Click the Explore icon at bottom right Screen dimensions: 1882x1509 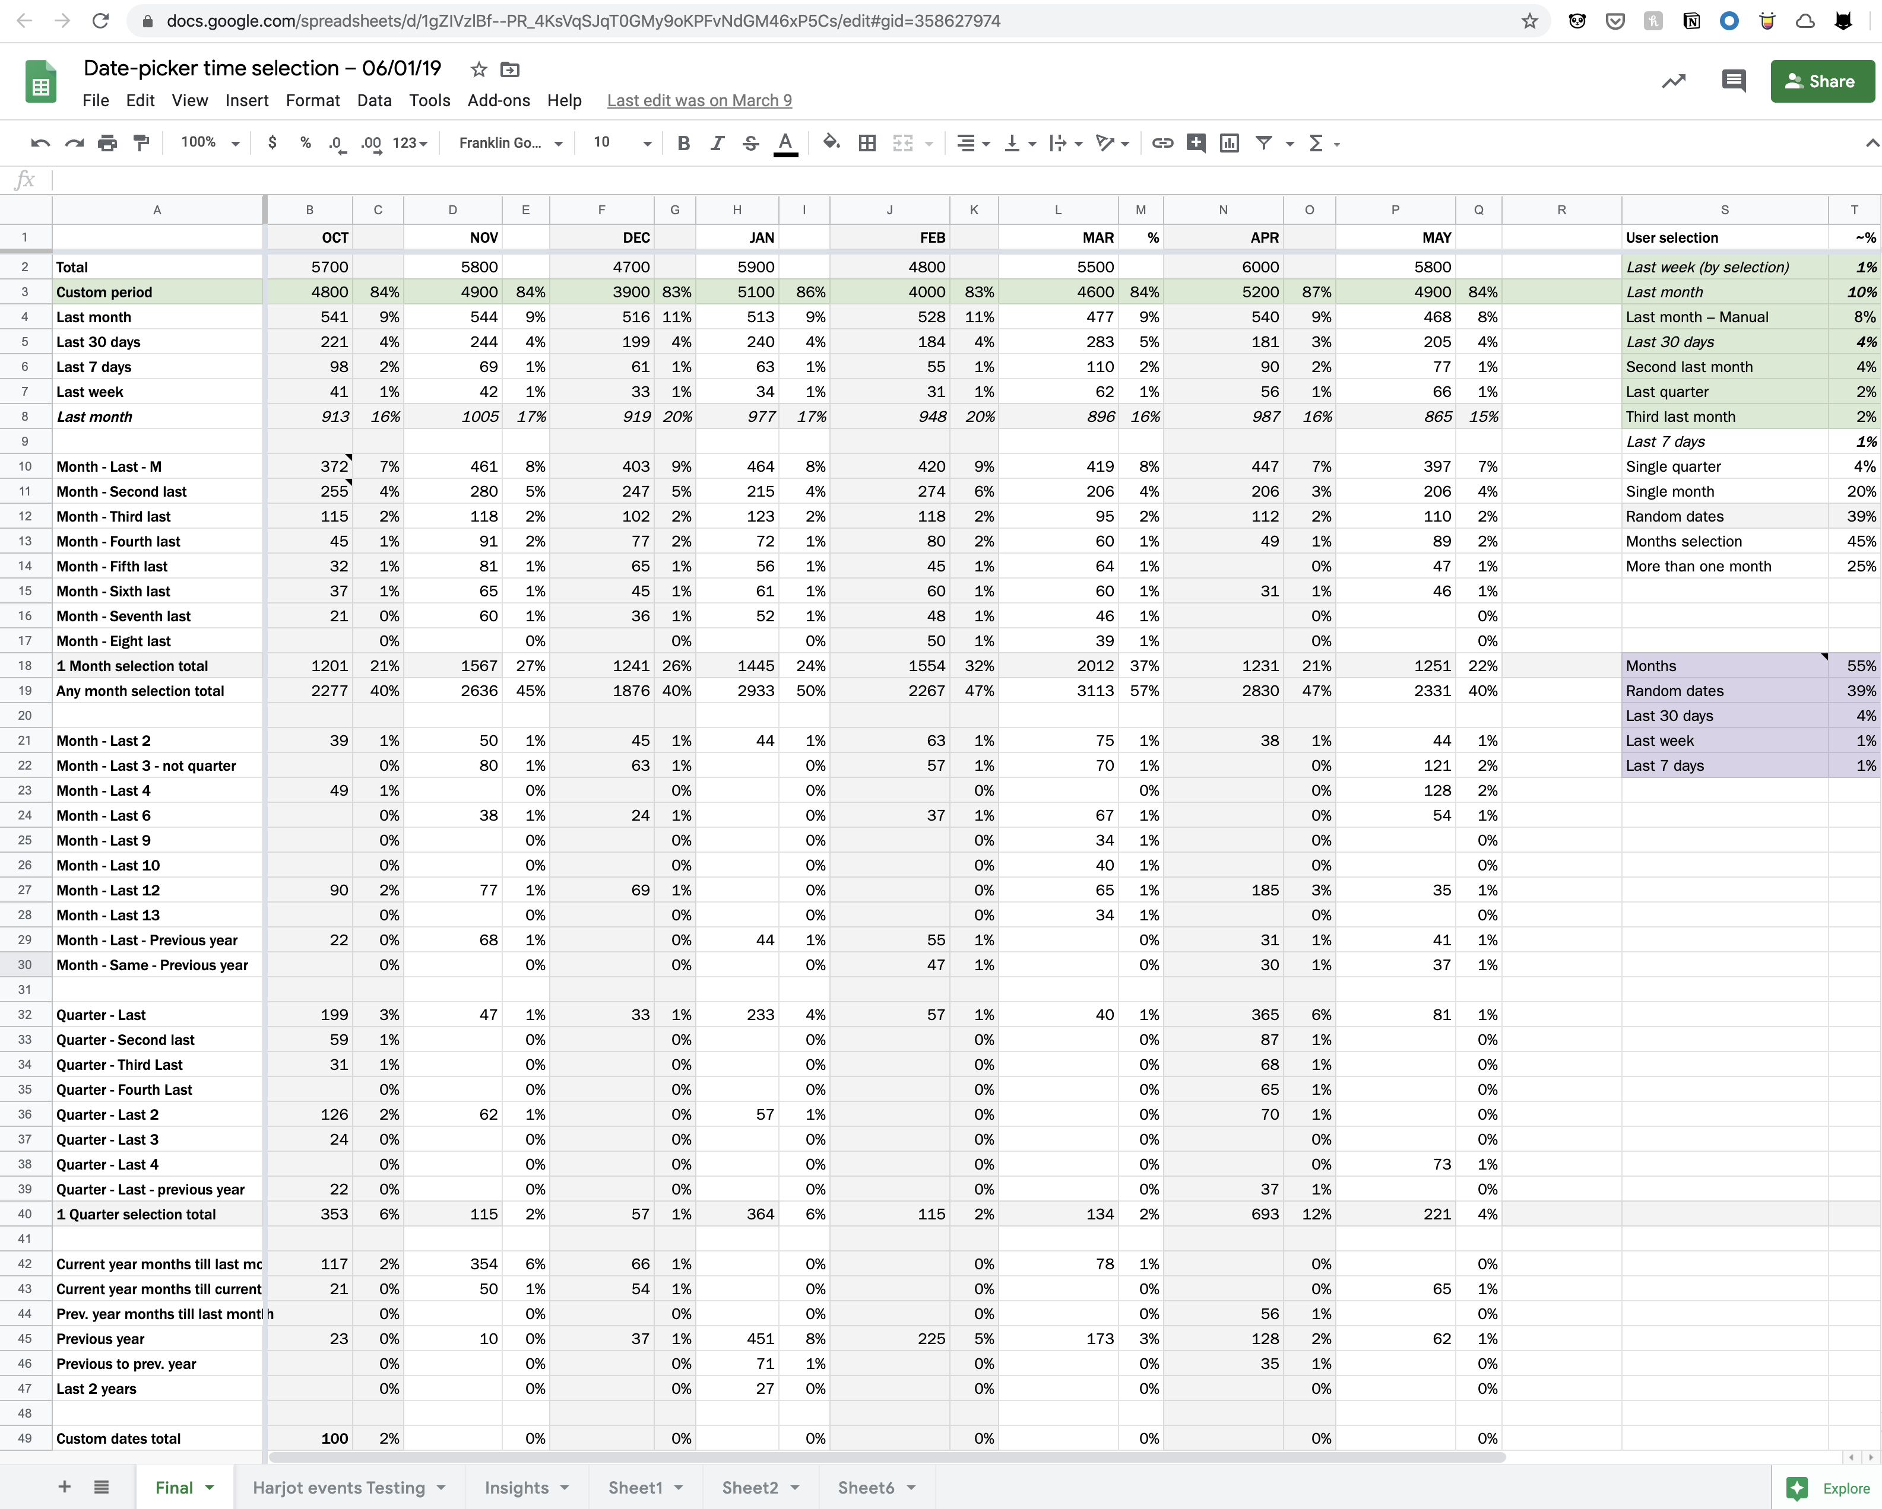(x=1797, y=1488)
